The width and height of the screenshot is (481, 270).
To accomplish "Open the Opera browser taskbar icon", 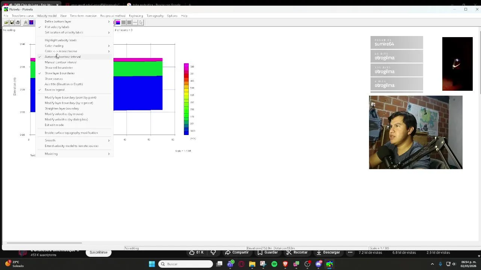I will 241,264.
